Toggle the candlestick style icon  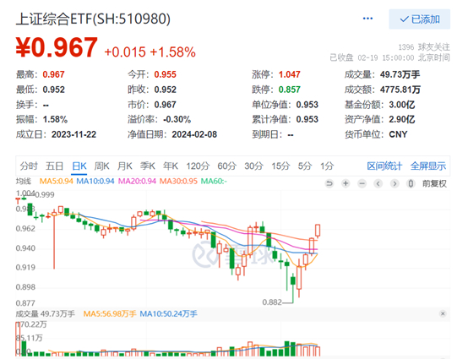click(411, 183)
